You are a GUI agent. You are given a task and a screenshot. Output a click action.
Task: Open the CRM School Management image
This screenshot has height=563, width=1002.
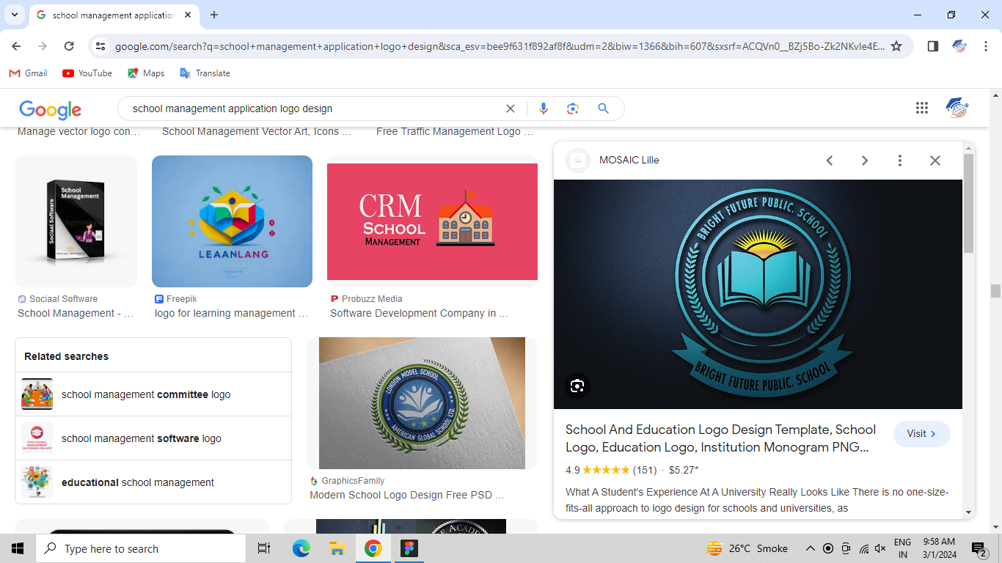click(x=432, y=221)
